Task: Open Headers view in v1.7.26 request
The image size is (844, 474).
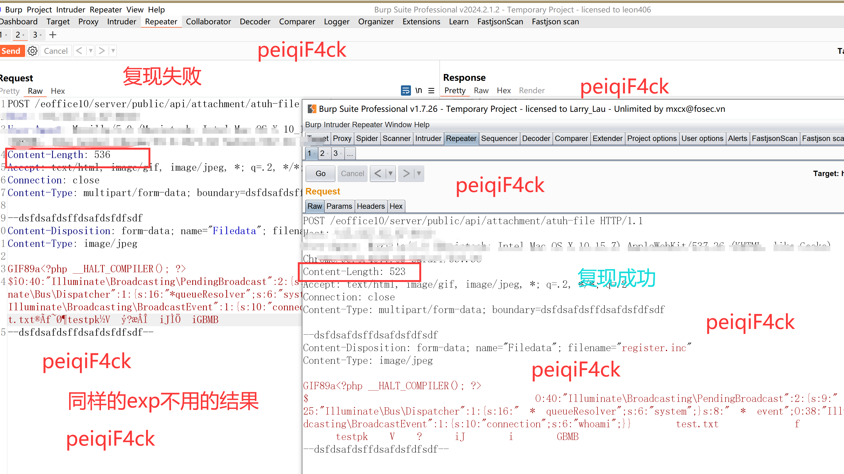Action: [370, 206]
